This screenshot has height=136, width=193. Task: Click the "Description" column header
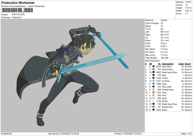pyautogui.click(x=168, y=64)
